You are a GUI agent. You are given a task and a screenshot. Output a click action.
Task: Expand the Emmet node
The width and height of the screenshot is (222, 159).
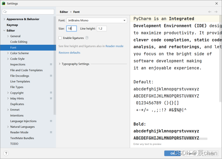point(8,110)
